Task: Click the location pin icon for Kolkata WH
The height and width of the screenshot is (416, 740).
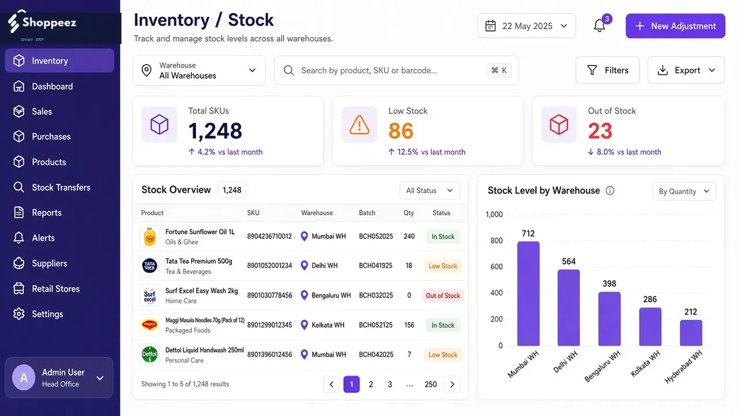Action: (304, 325)
